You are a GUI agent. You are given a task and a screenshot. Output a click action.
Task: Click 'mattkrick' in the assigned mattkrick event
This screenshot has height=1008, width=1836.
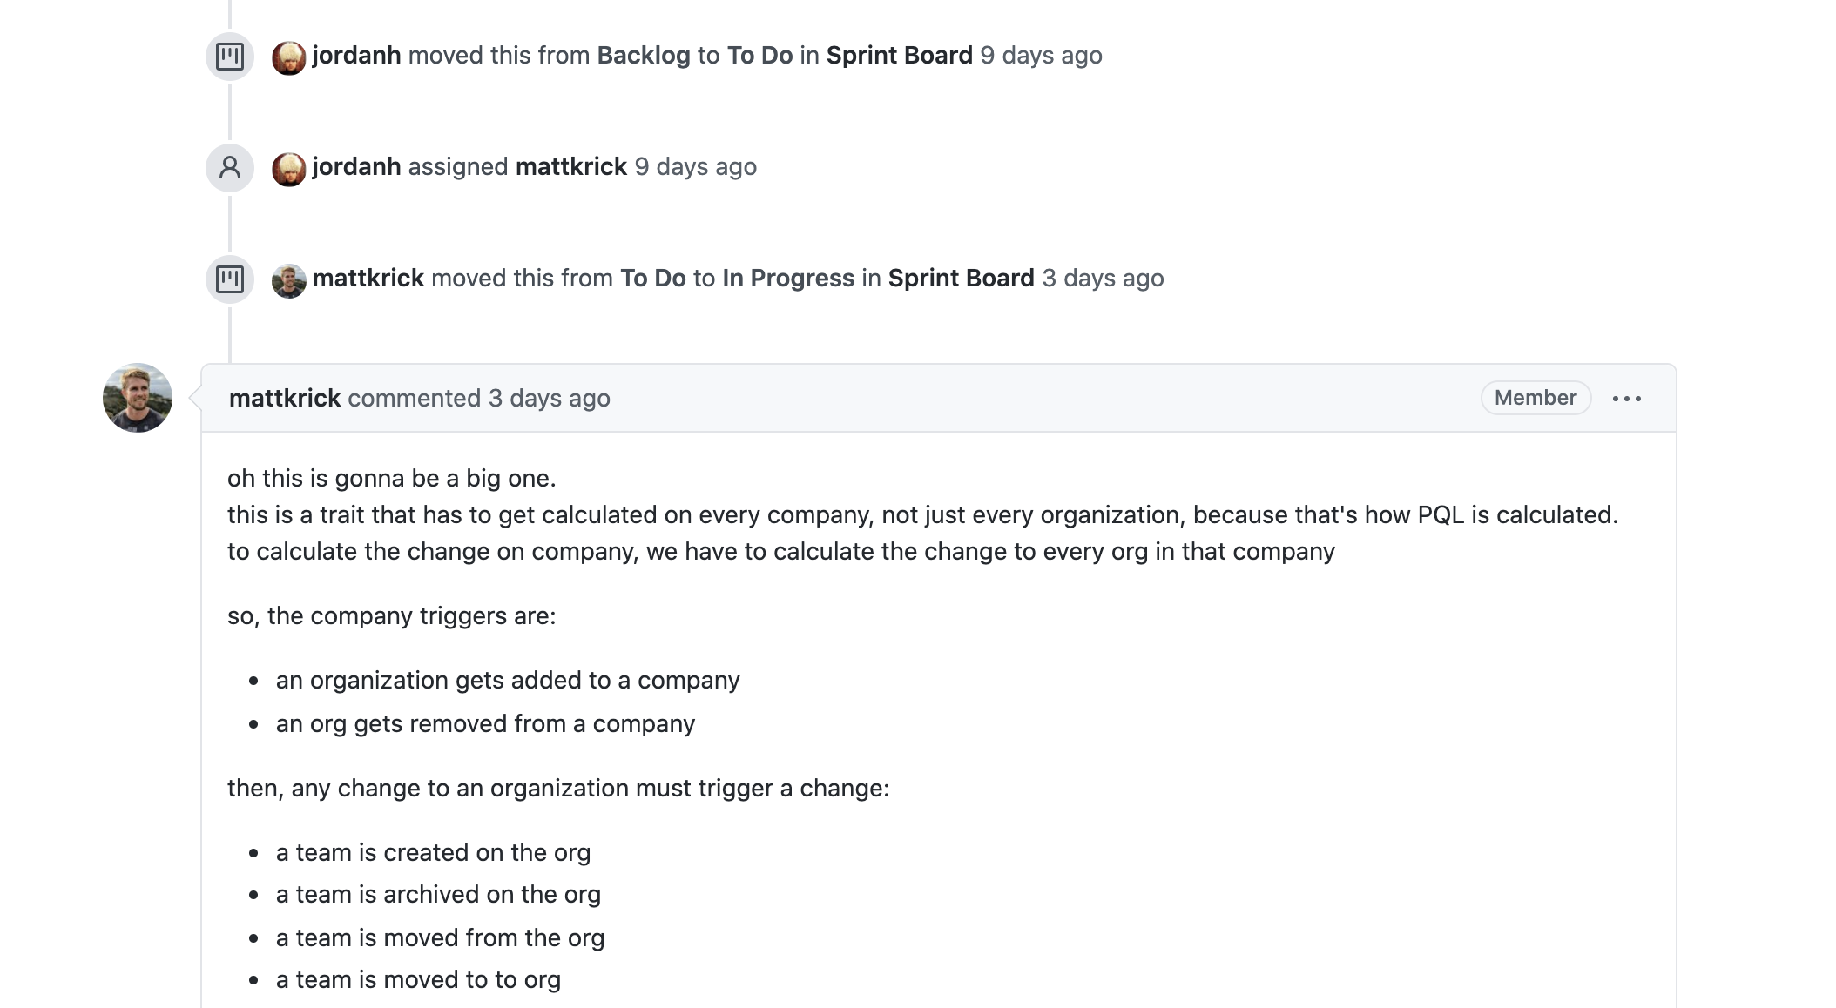[570, 166]
